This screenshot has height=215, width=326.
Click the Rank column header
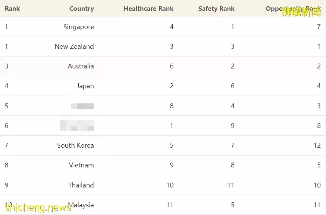click(x=12, y=9)
